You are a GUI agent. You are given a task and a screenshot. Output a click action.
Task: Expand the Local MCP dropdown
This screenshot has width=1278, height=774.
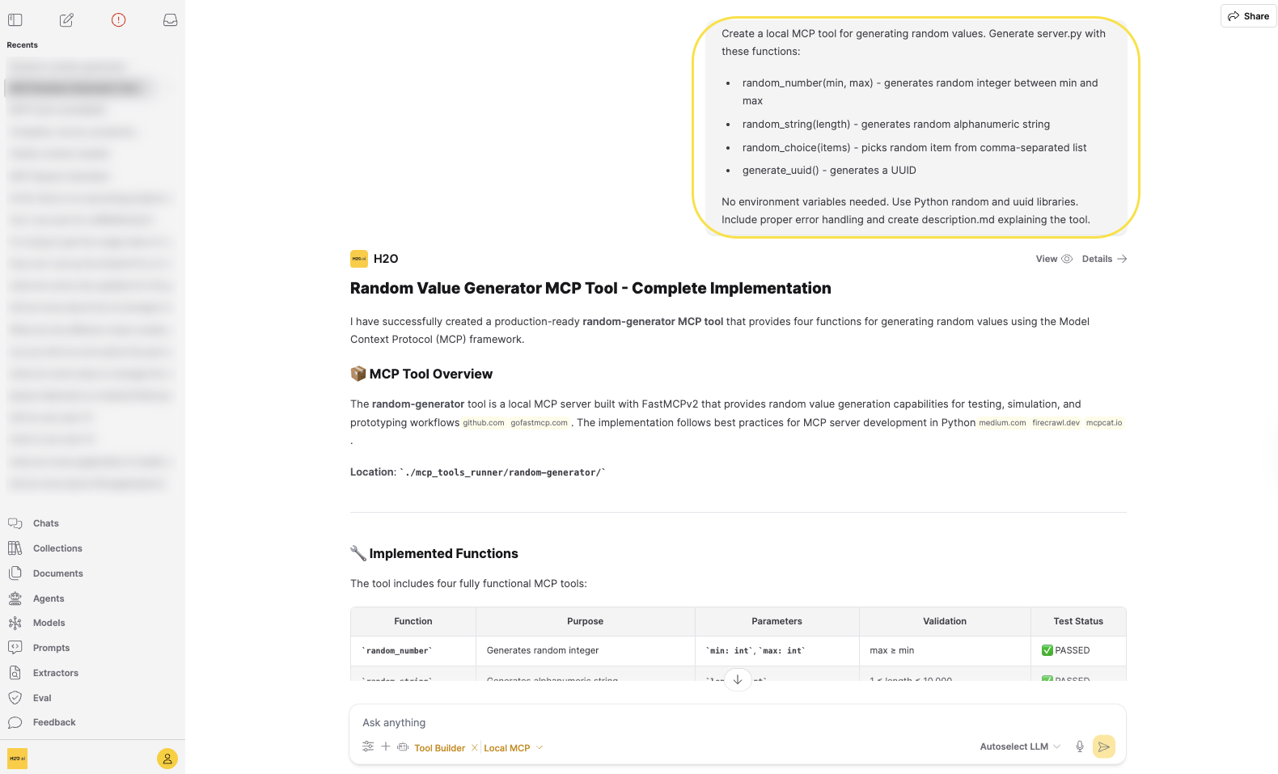pos(540,747)
